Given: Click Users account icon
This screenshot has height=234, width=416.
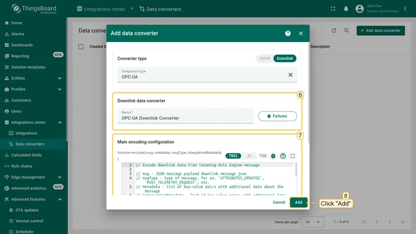Looking at the screenshot, I should [7, 111].
